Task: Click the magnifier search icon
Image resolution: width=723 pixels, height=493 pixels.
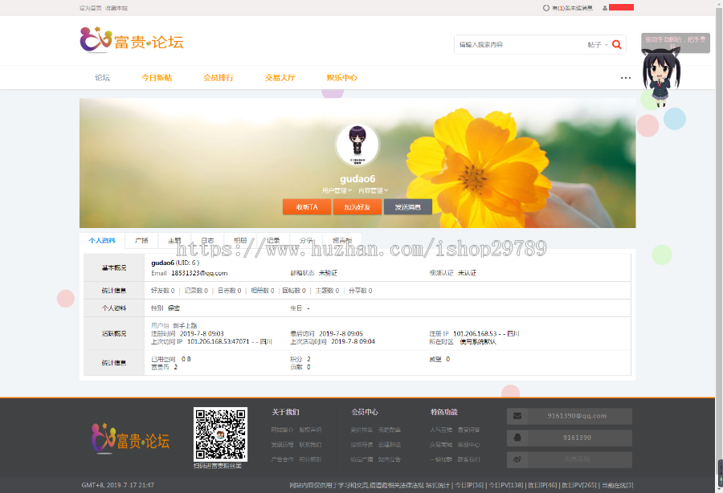Action: click(616, 44)
